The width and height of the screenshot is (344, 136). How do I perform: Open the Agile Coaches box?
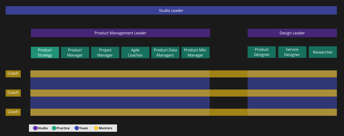coord(135,53)
